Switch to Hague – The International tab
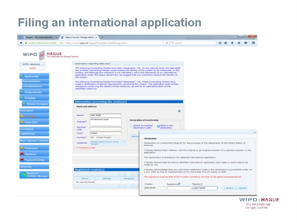Screen dimensions: 297x223 [x=40, y=37]
